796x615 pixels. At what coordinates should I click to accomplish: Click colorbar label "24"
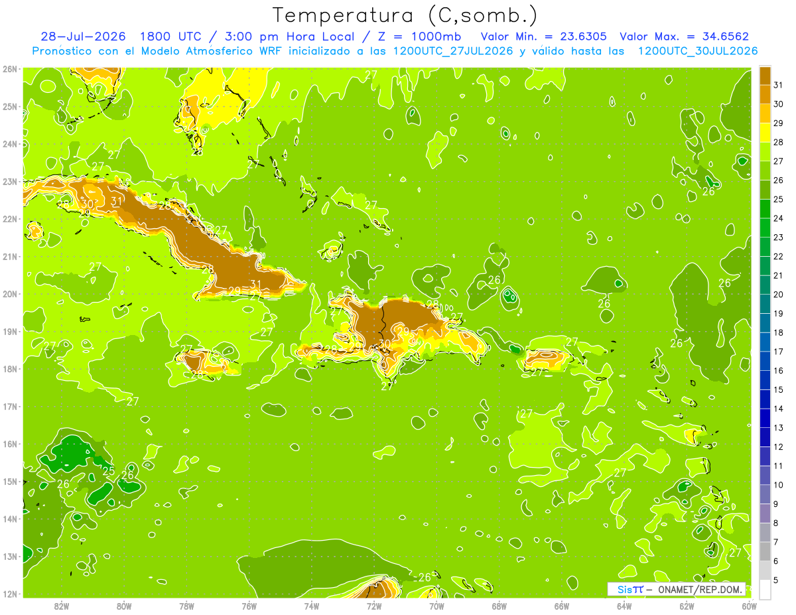[x=778, y=218]
